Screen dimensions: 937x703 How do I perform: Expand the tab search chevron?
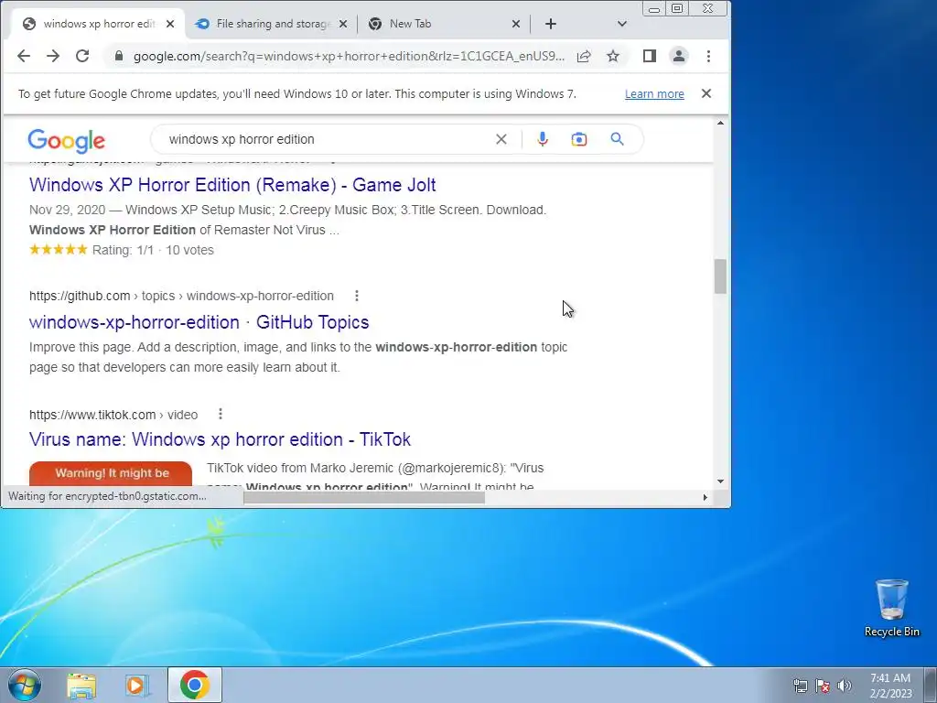pos(622,24)
